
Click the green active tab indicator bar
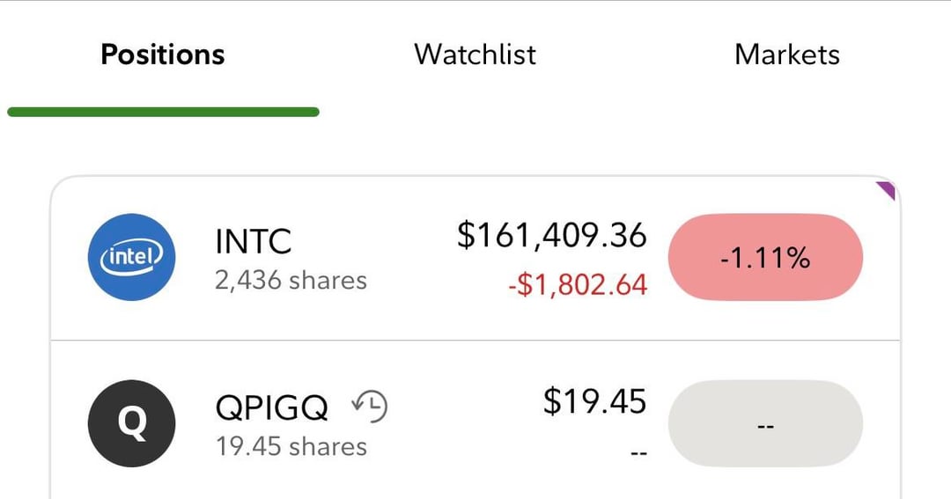tap(163, 112)
